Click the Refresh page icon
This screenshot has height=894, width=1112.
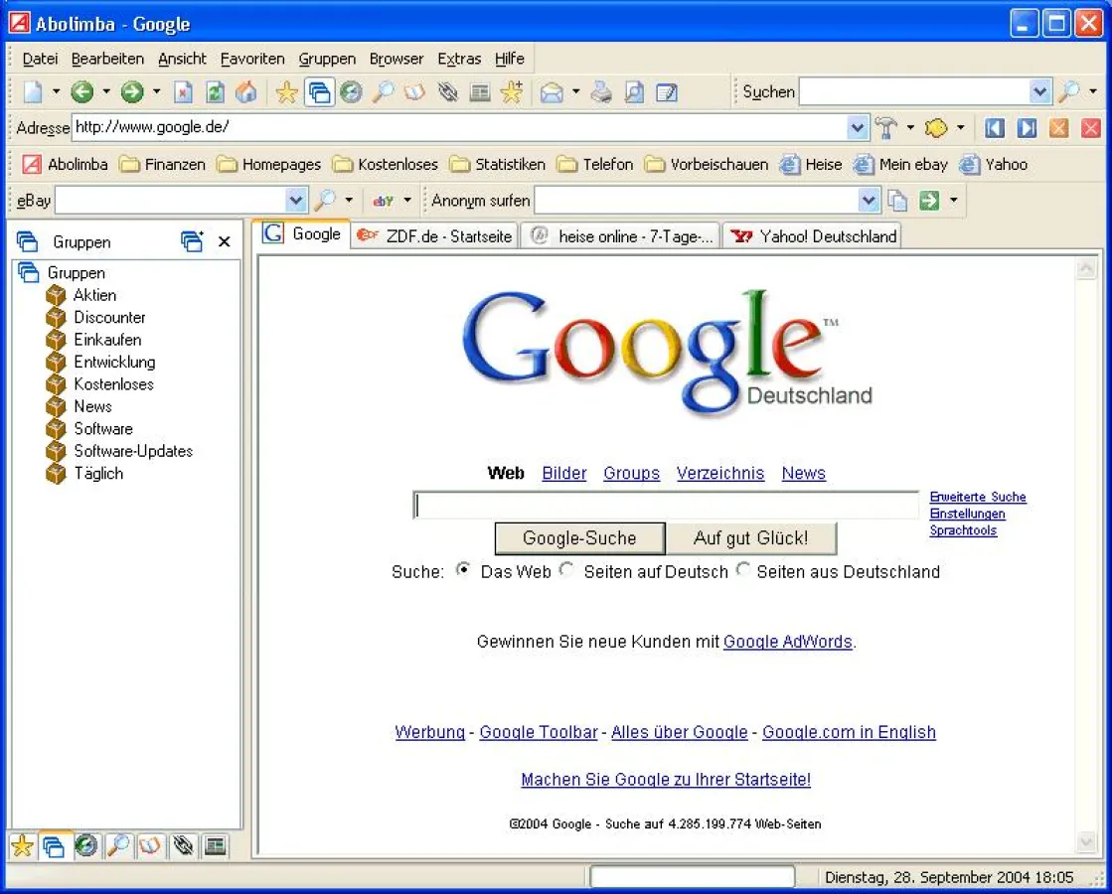[x=216, y=91]
